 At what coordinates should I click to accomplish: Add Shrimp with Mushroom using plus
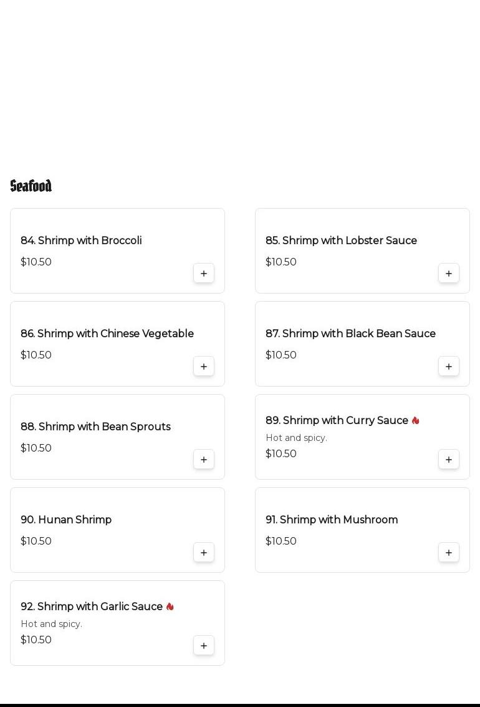click(x=449, y=553)
